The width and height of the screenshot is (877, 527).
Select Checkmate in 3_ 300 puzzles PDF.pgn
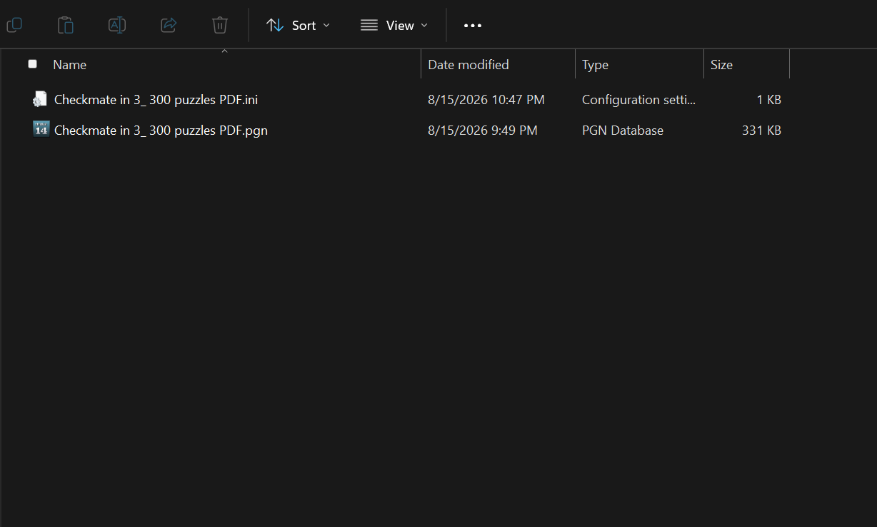[161, 130]
